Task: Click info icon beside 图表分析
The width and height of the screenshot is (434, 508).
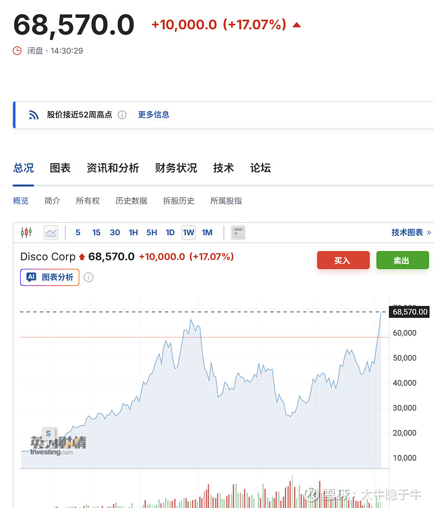Action: click(88, 278)
